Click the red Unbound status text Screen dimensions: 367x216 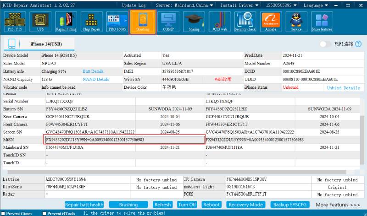tap(290, 87)
